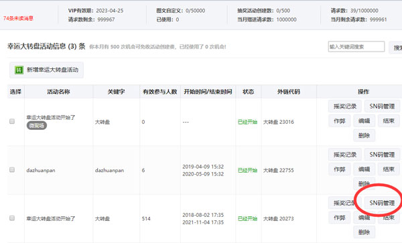Click 编辑 in the dazhuanpan row

pos(364,169)
